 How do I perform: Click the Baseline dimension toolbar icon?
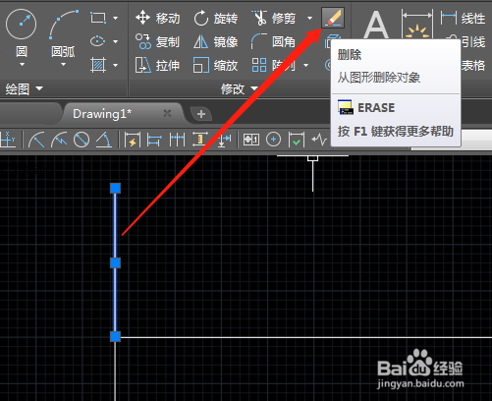click(x=154, y=140)
